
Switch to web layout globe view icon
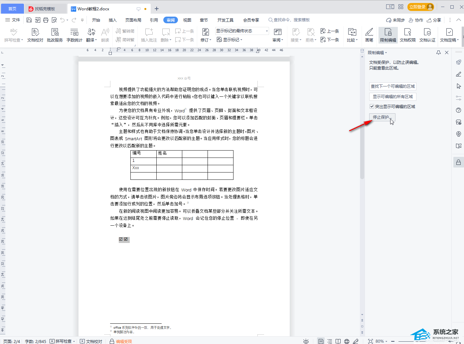point(347,341)
